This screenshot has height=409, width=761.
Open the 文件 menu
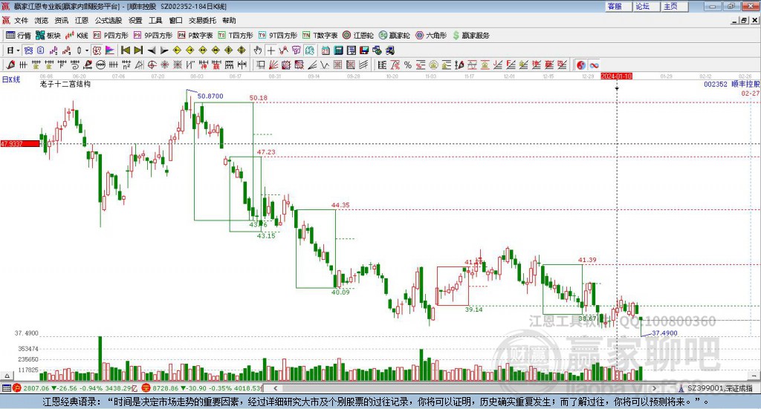21,20
